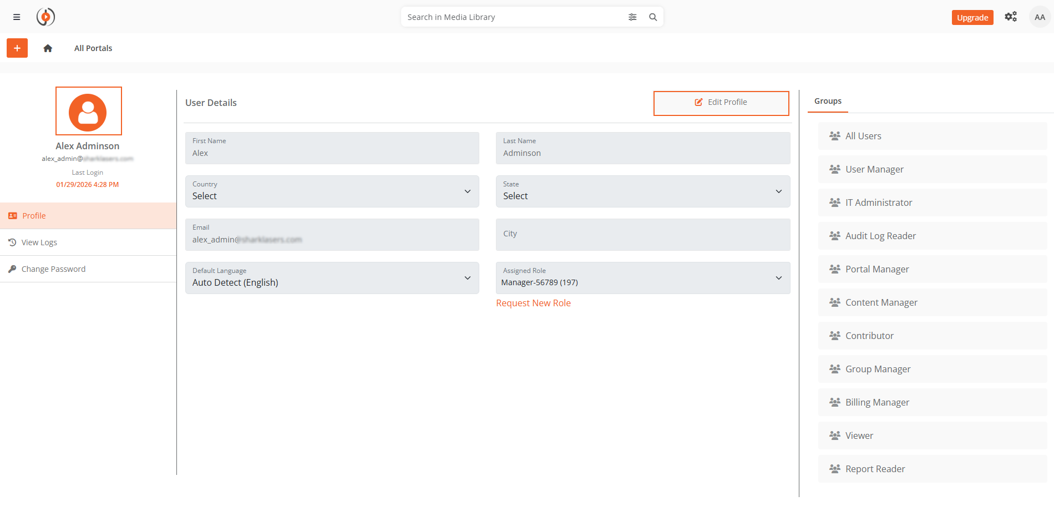The height and width of the screenshot is (506, 1054).
Task: Switch to the Groups tab
Action: (x=827, y=101)
